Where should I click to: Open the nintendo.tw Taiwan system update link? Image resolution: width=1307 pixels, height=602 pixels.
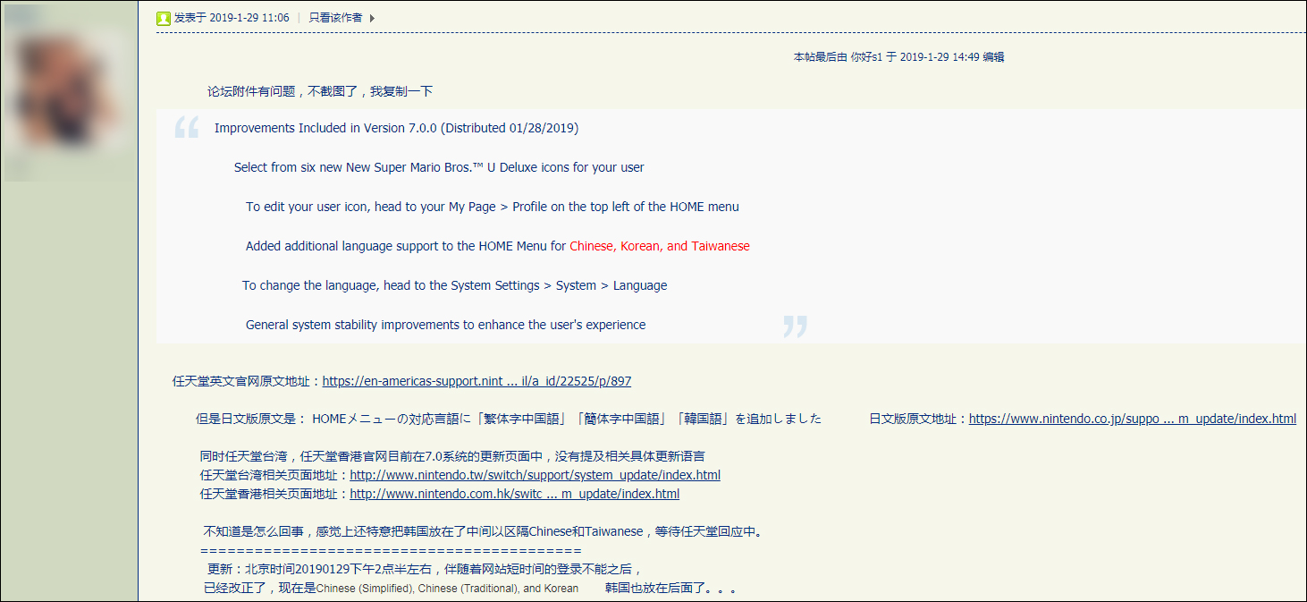point(535,475)
